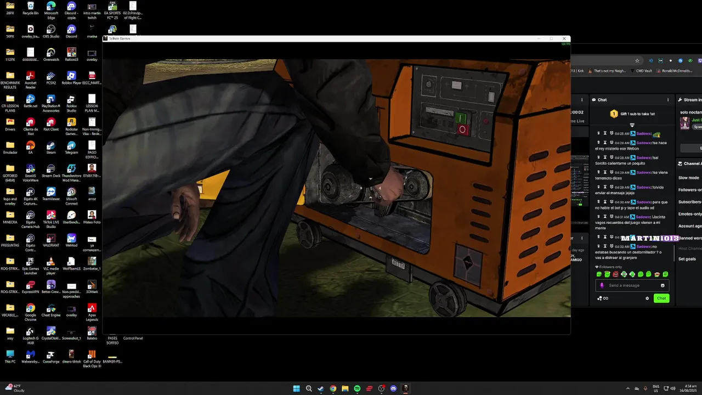Switch to Spotify in the taskbar
The width and height of the screenshot is (702, 395).
357,388
